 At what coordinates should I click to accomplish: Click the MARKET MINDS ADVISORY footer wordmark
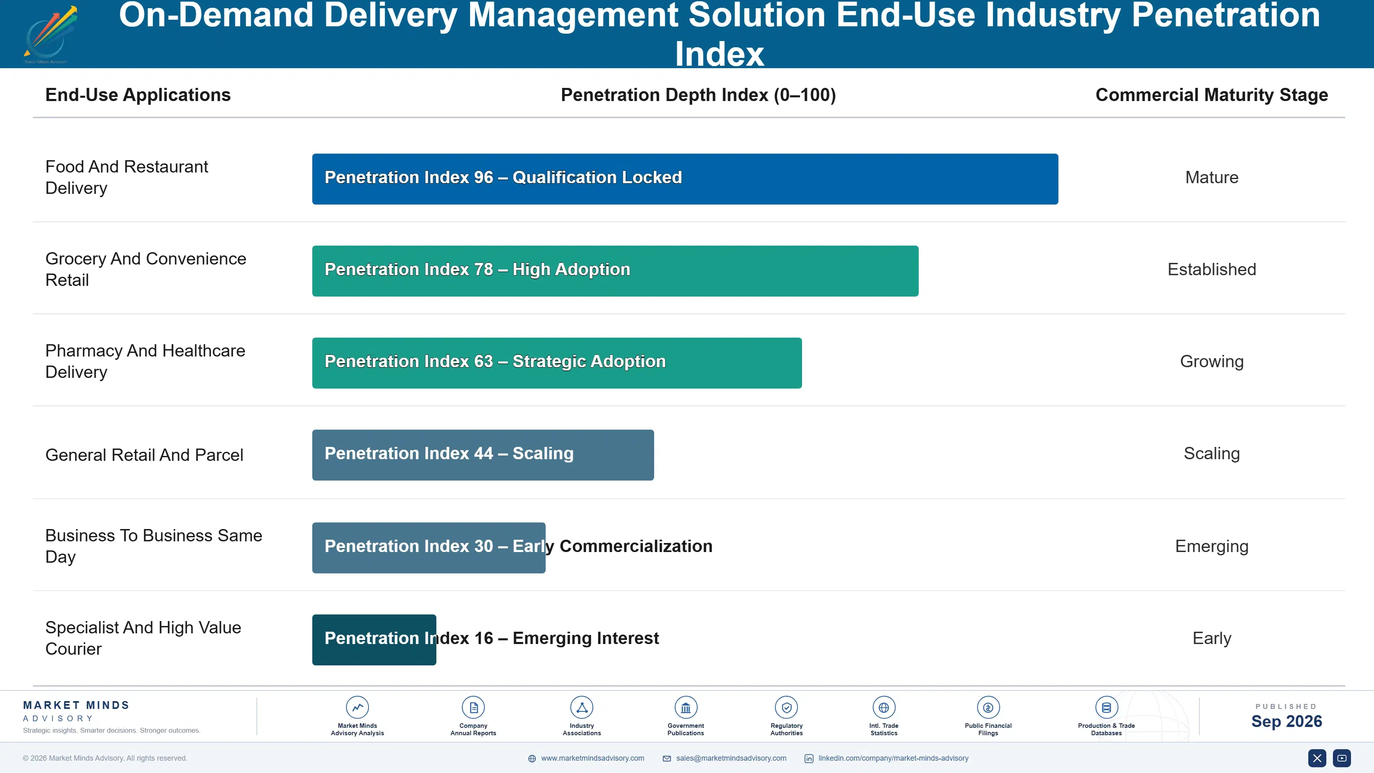coord(76,711)
